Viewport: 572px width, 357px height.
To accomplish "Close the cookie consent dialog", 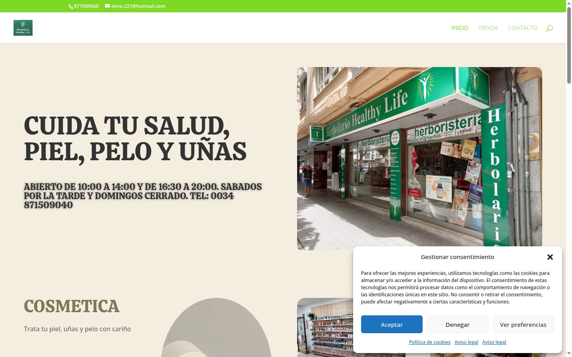I will pyautogui.click(x=550, y=257).
